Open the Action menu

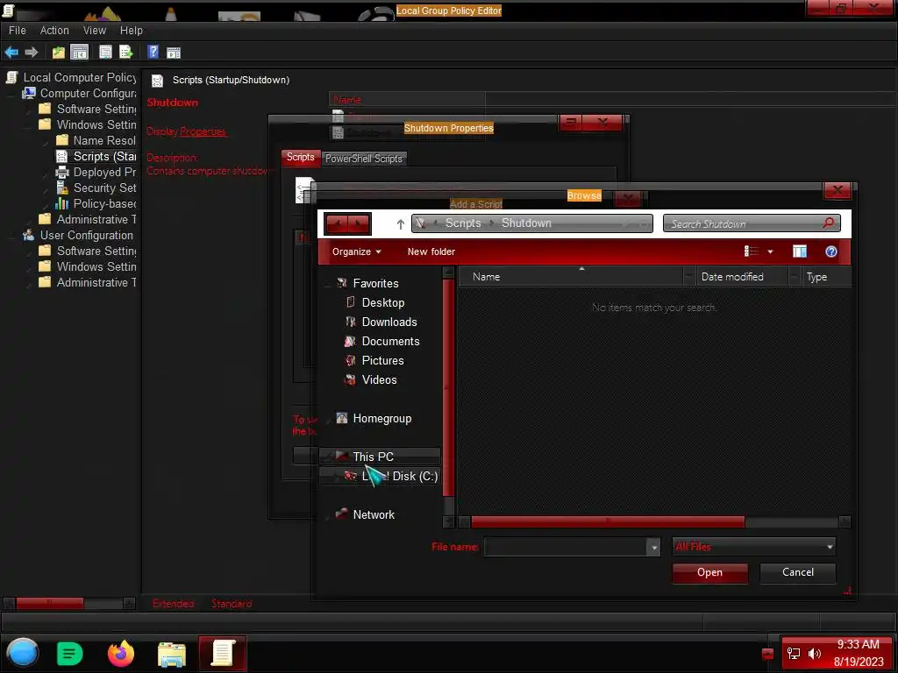54,31
